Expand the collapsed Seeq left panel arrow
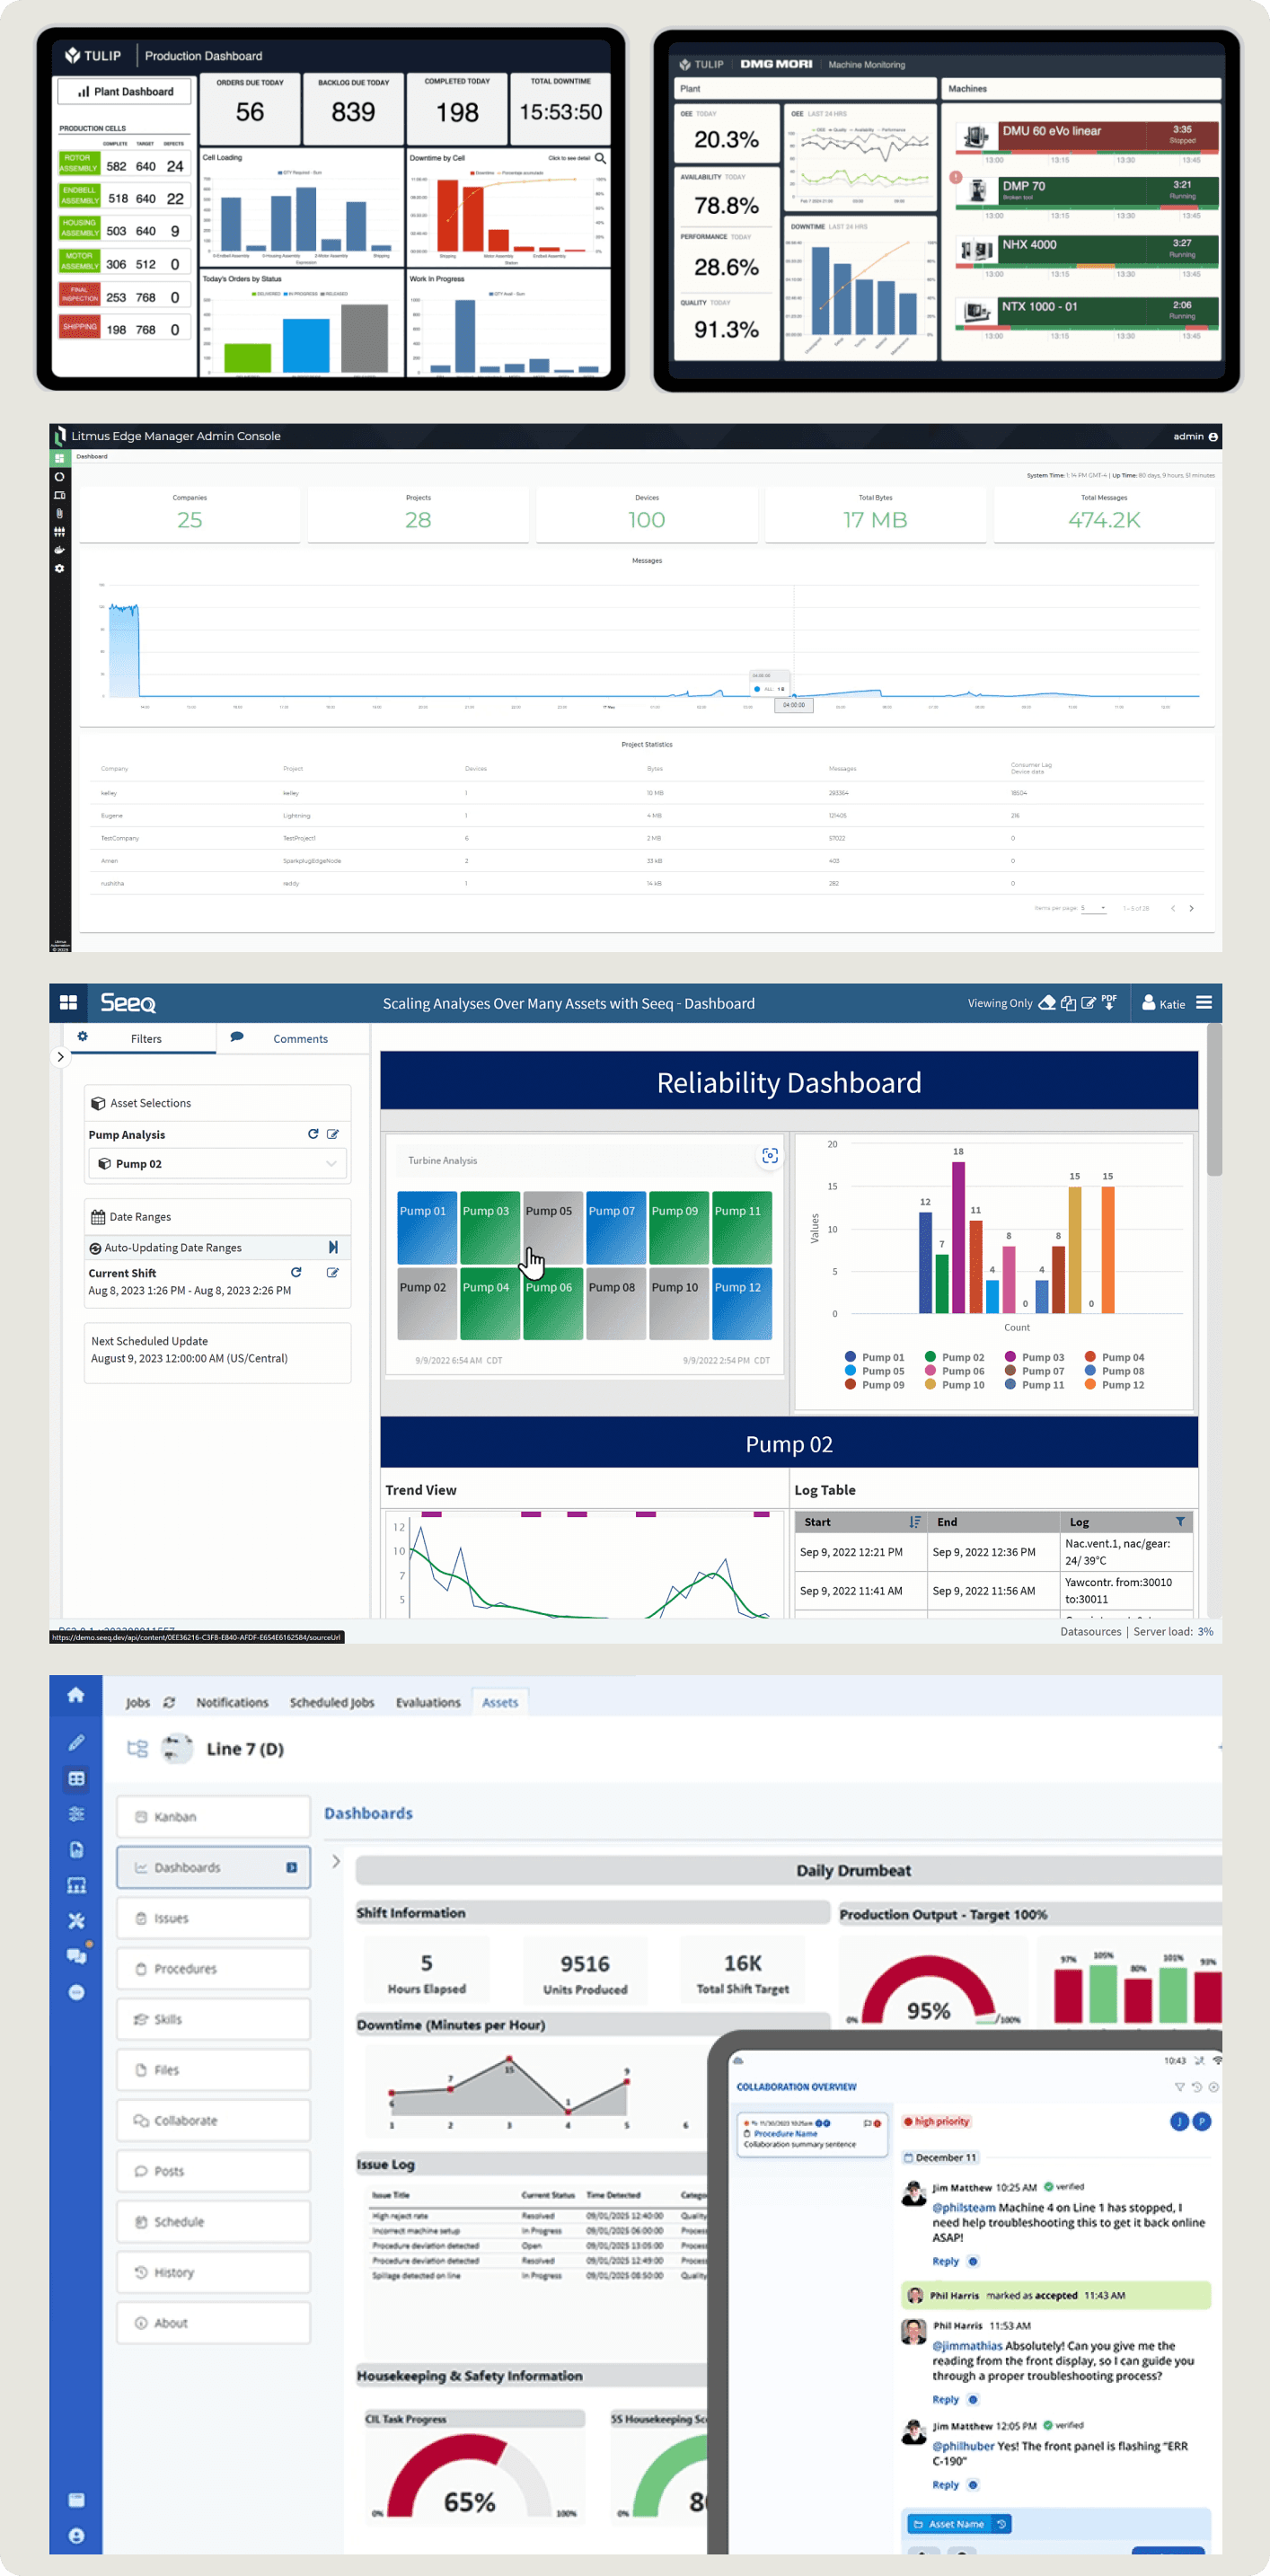 point(60,1057)
